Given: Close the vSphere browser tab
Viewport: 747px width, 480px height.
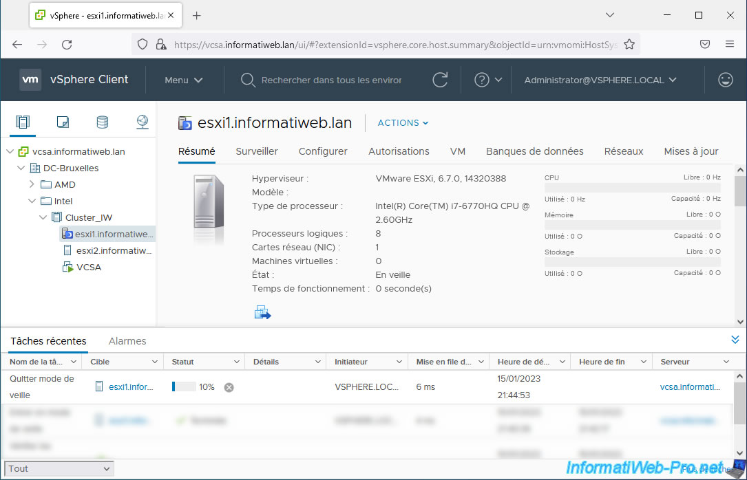Looking at the screenshot, I should tap(171, 15).
